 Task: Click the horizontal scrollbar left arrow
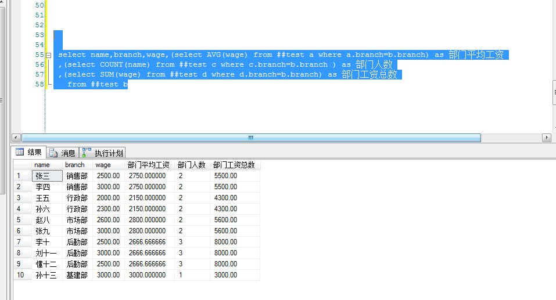(16, 138)
